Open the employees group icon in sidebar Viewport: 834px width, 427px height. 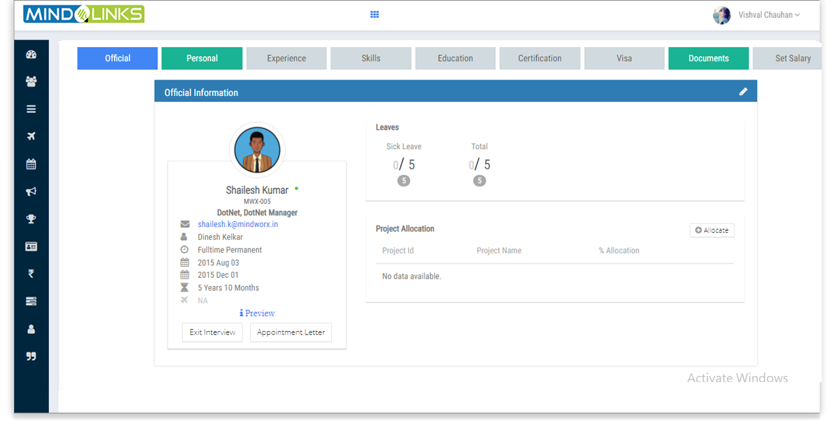coord(31,82)
